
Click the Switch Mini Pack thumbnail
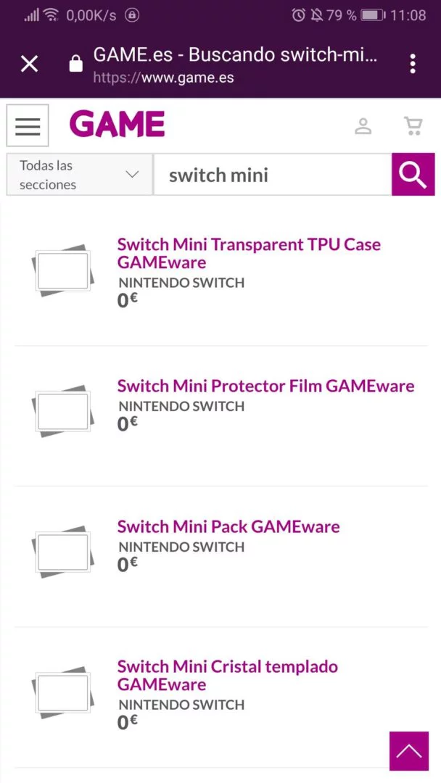click(x=62, y=551)
